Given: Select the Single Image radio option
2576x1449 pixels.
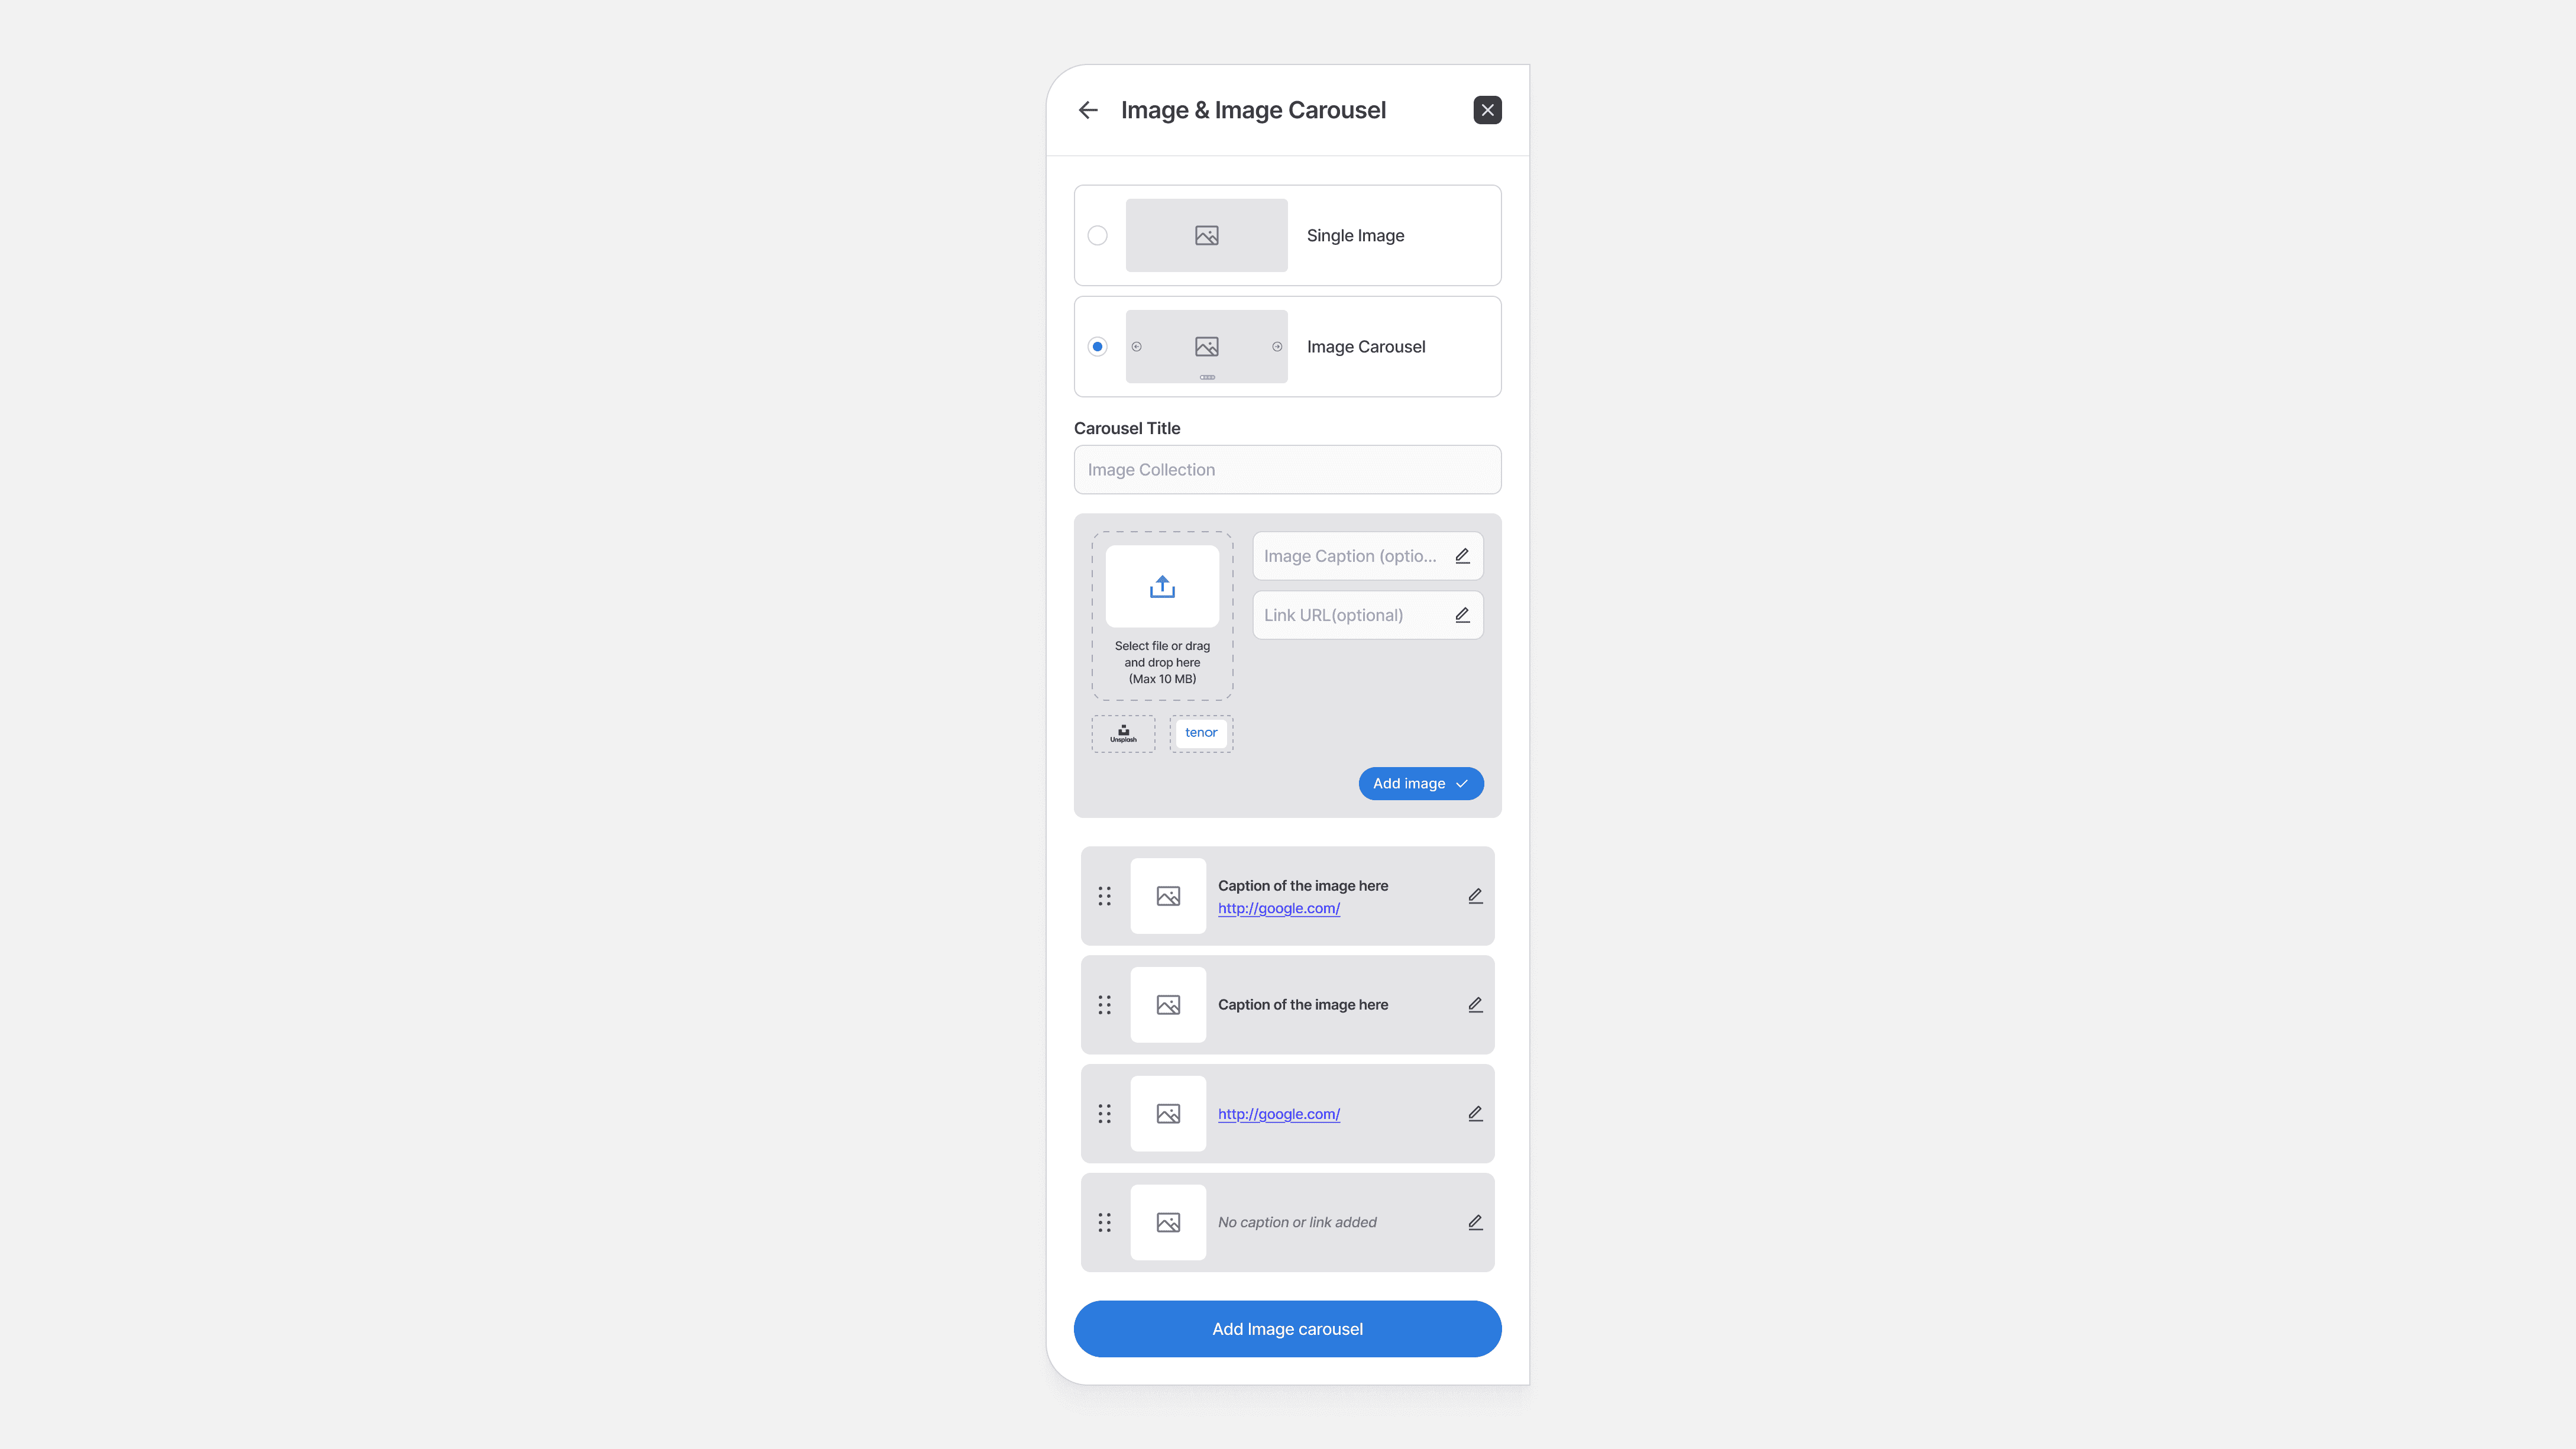Looking at the screenshot, I should (x=1097, y=235).
